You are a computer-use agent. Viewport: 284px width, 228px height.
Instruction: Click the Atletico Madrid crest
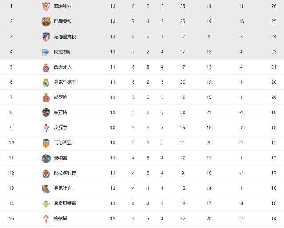[46, 37]
